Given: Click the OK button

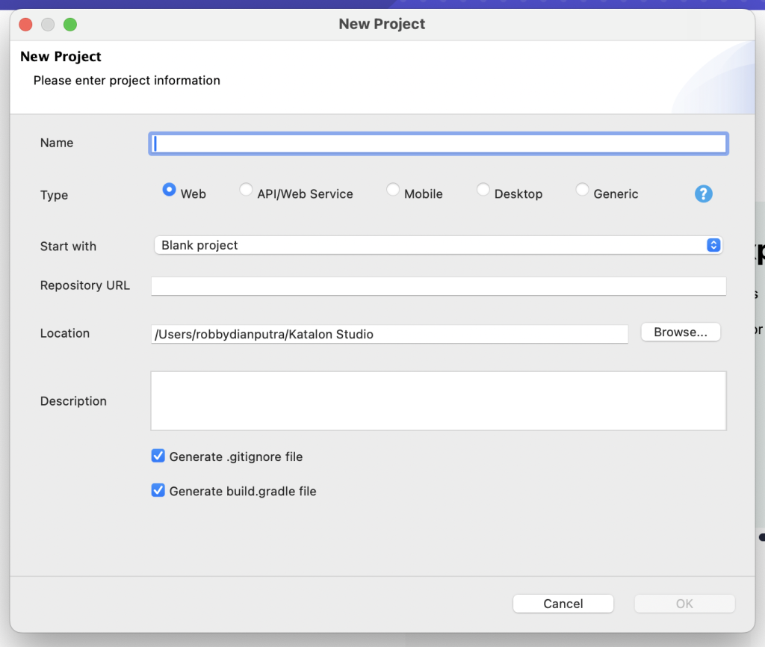Looking at the screenshot, I should [x=684, y=604].
